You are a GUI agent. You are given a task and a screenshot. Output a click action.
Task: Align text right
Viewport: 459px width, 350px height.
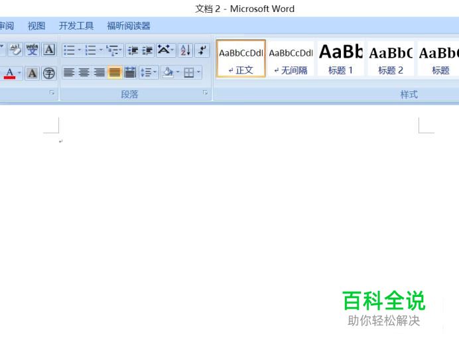click(x=99, y=72)
